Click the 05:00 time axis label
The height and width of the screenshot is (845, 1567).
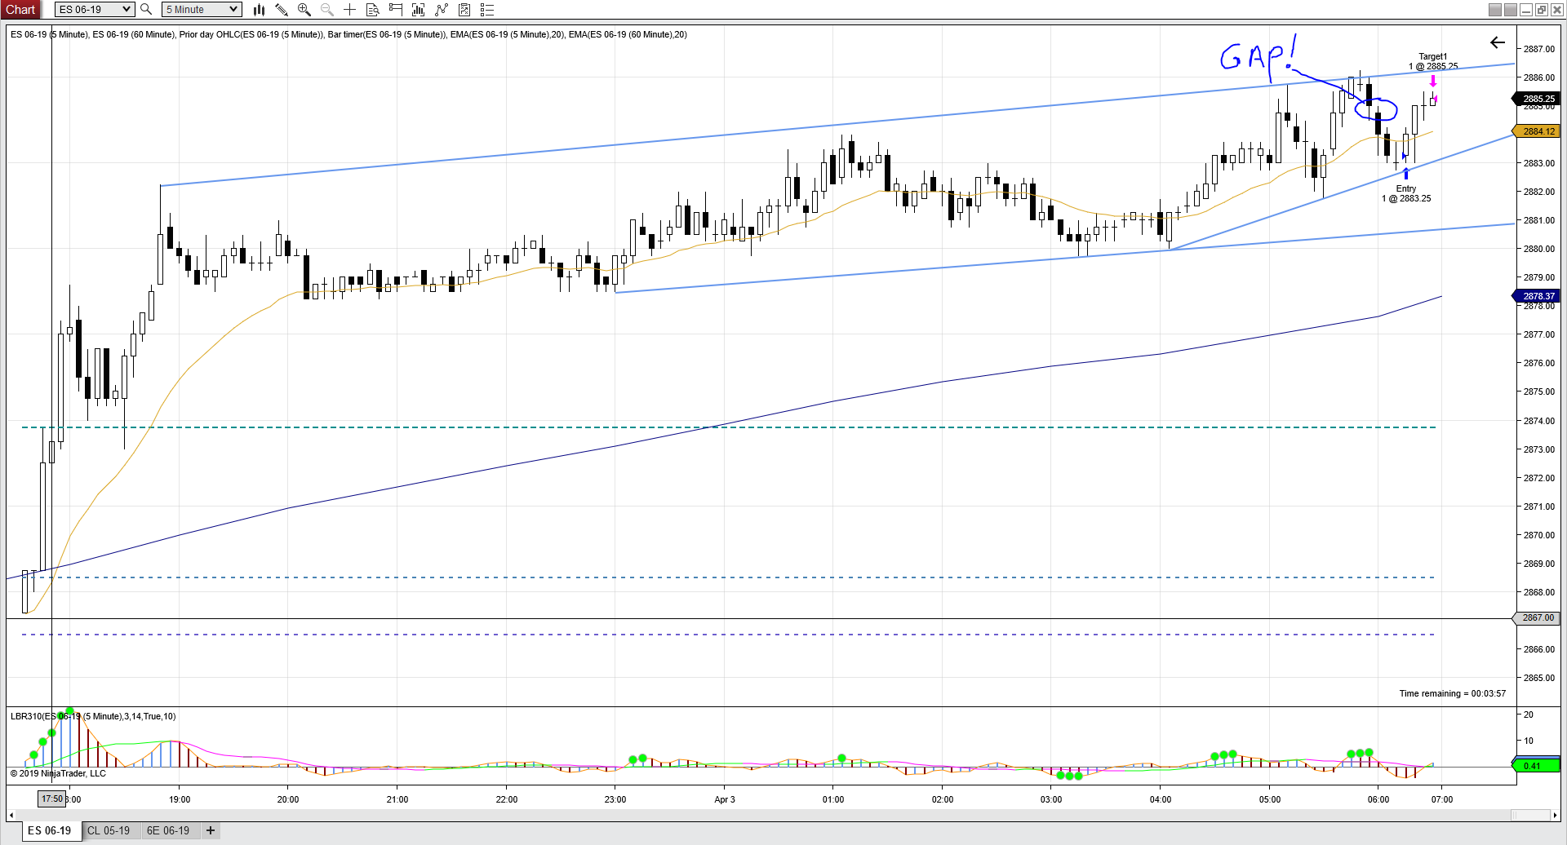pos(1270,799)
